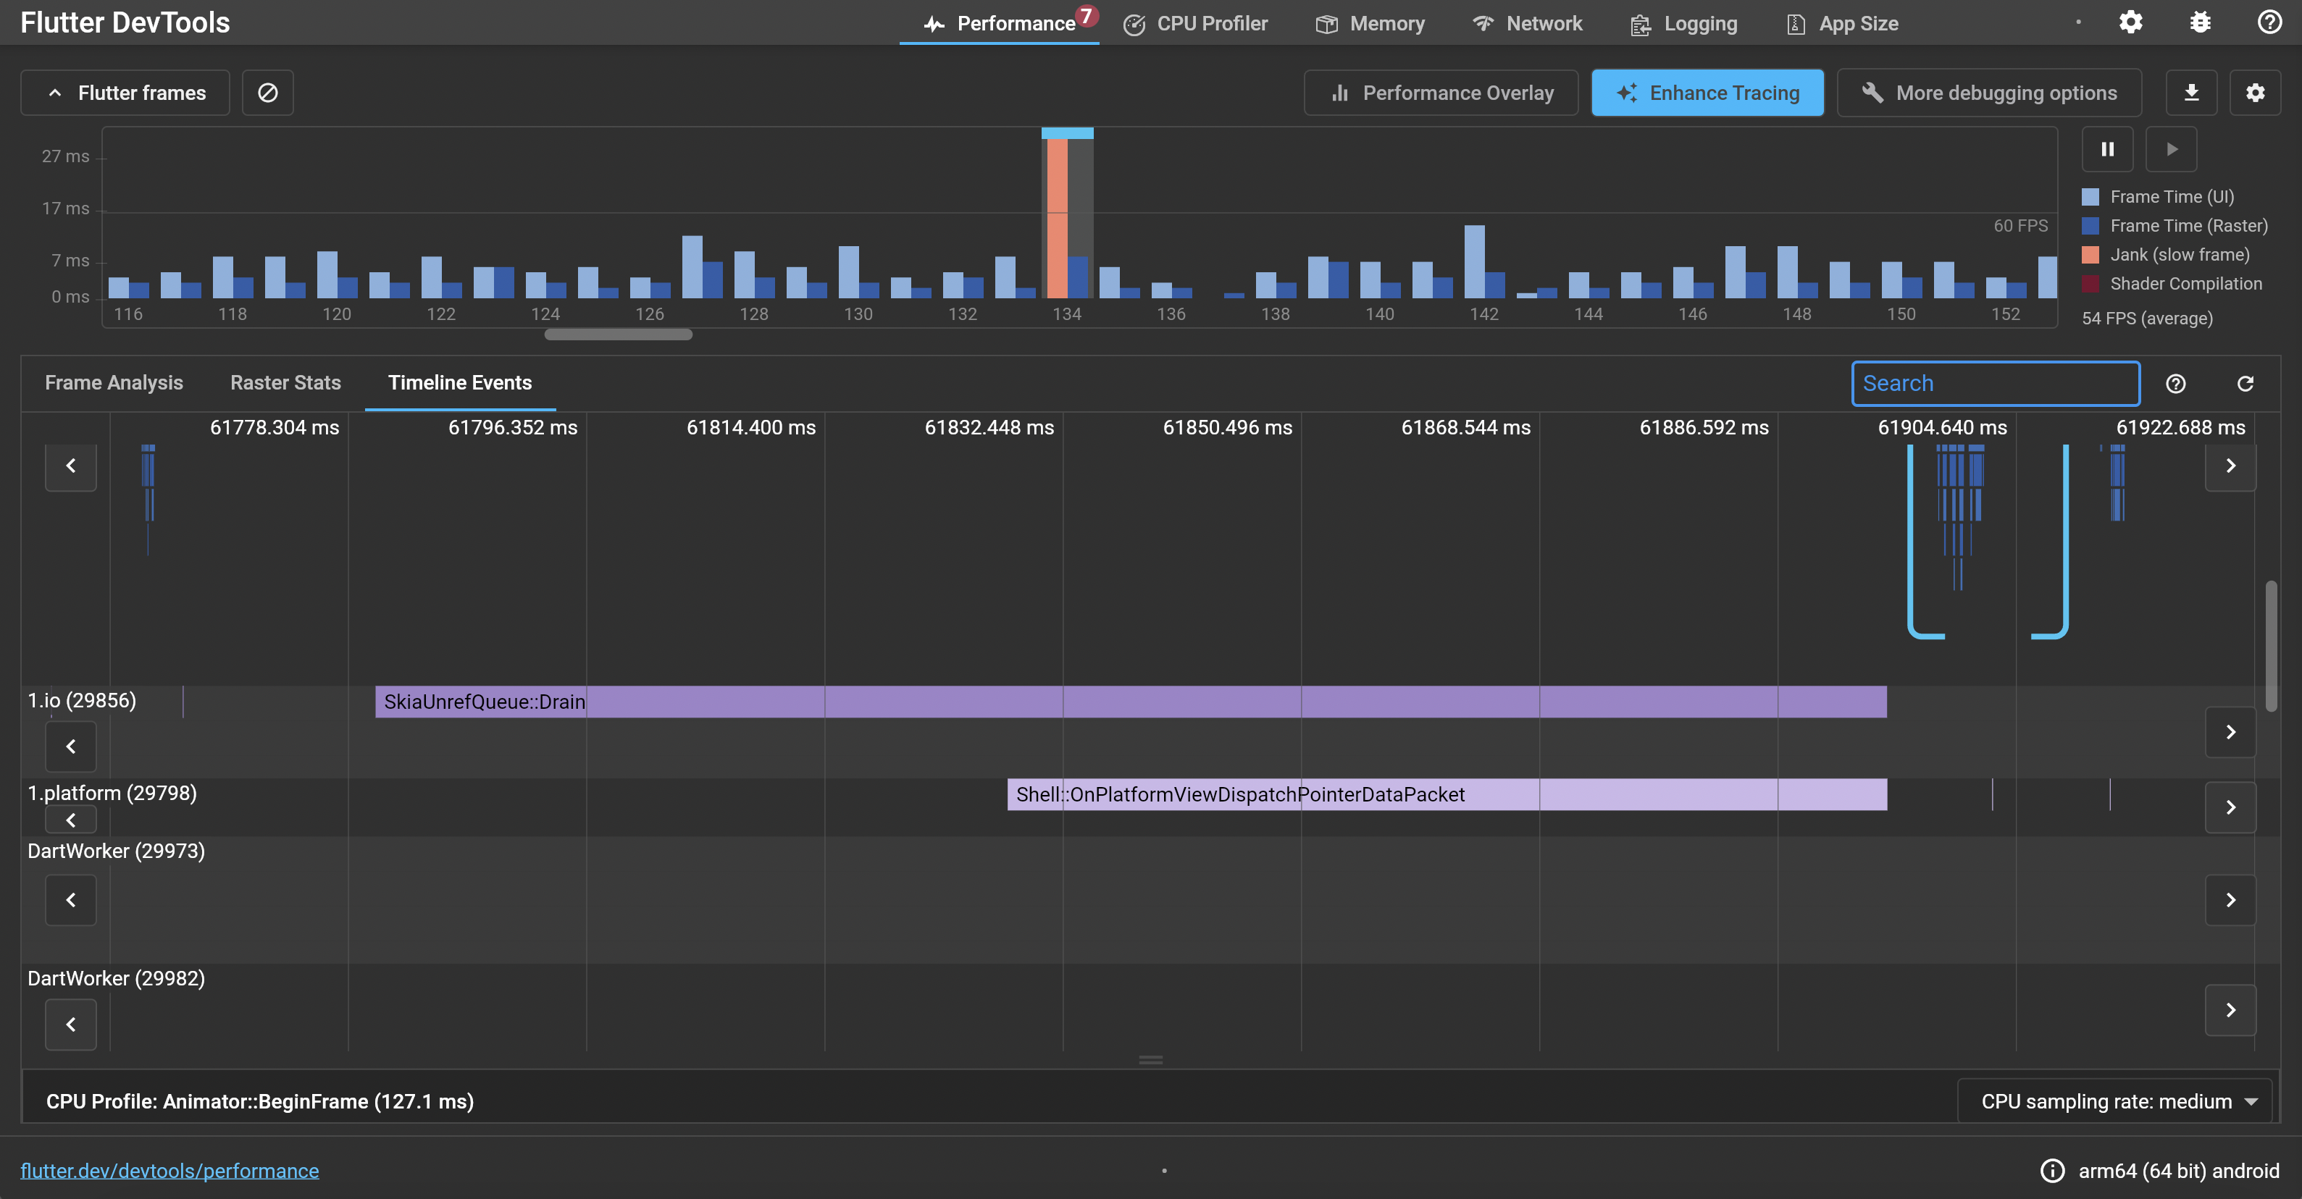
Task: Click the frames chart horizontal scrollbar thumb
Action: tap(619, 335)
